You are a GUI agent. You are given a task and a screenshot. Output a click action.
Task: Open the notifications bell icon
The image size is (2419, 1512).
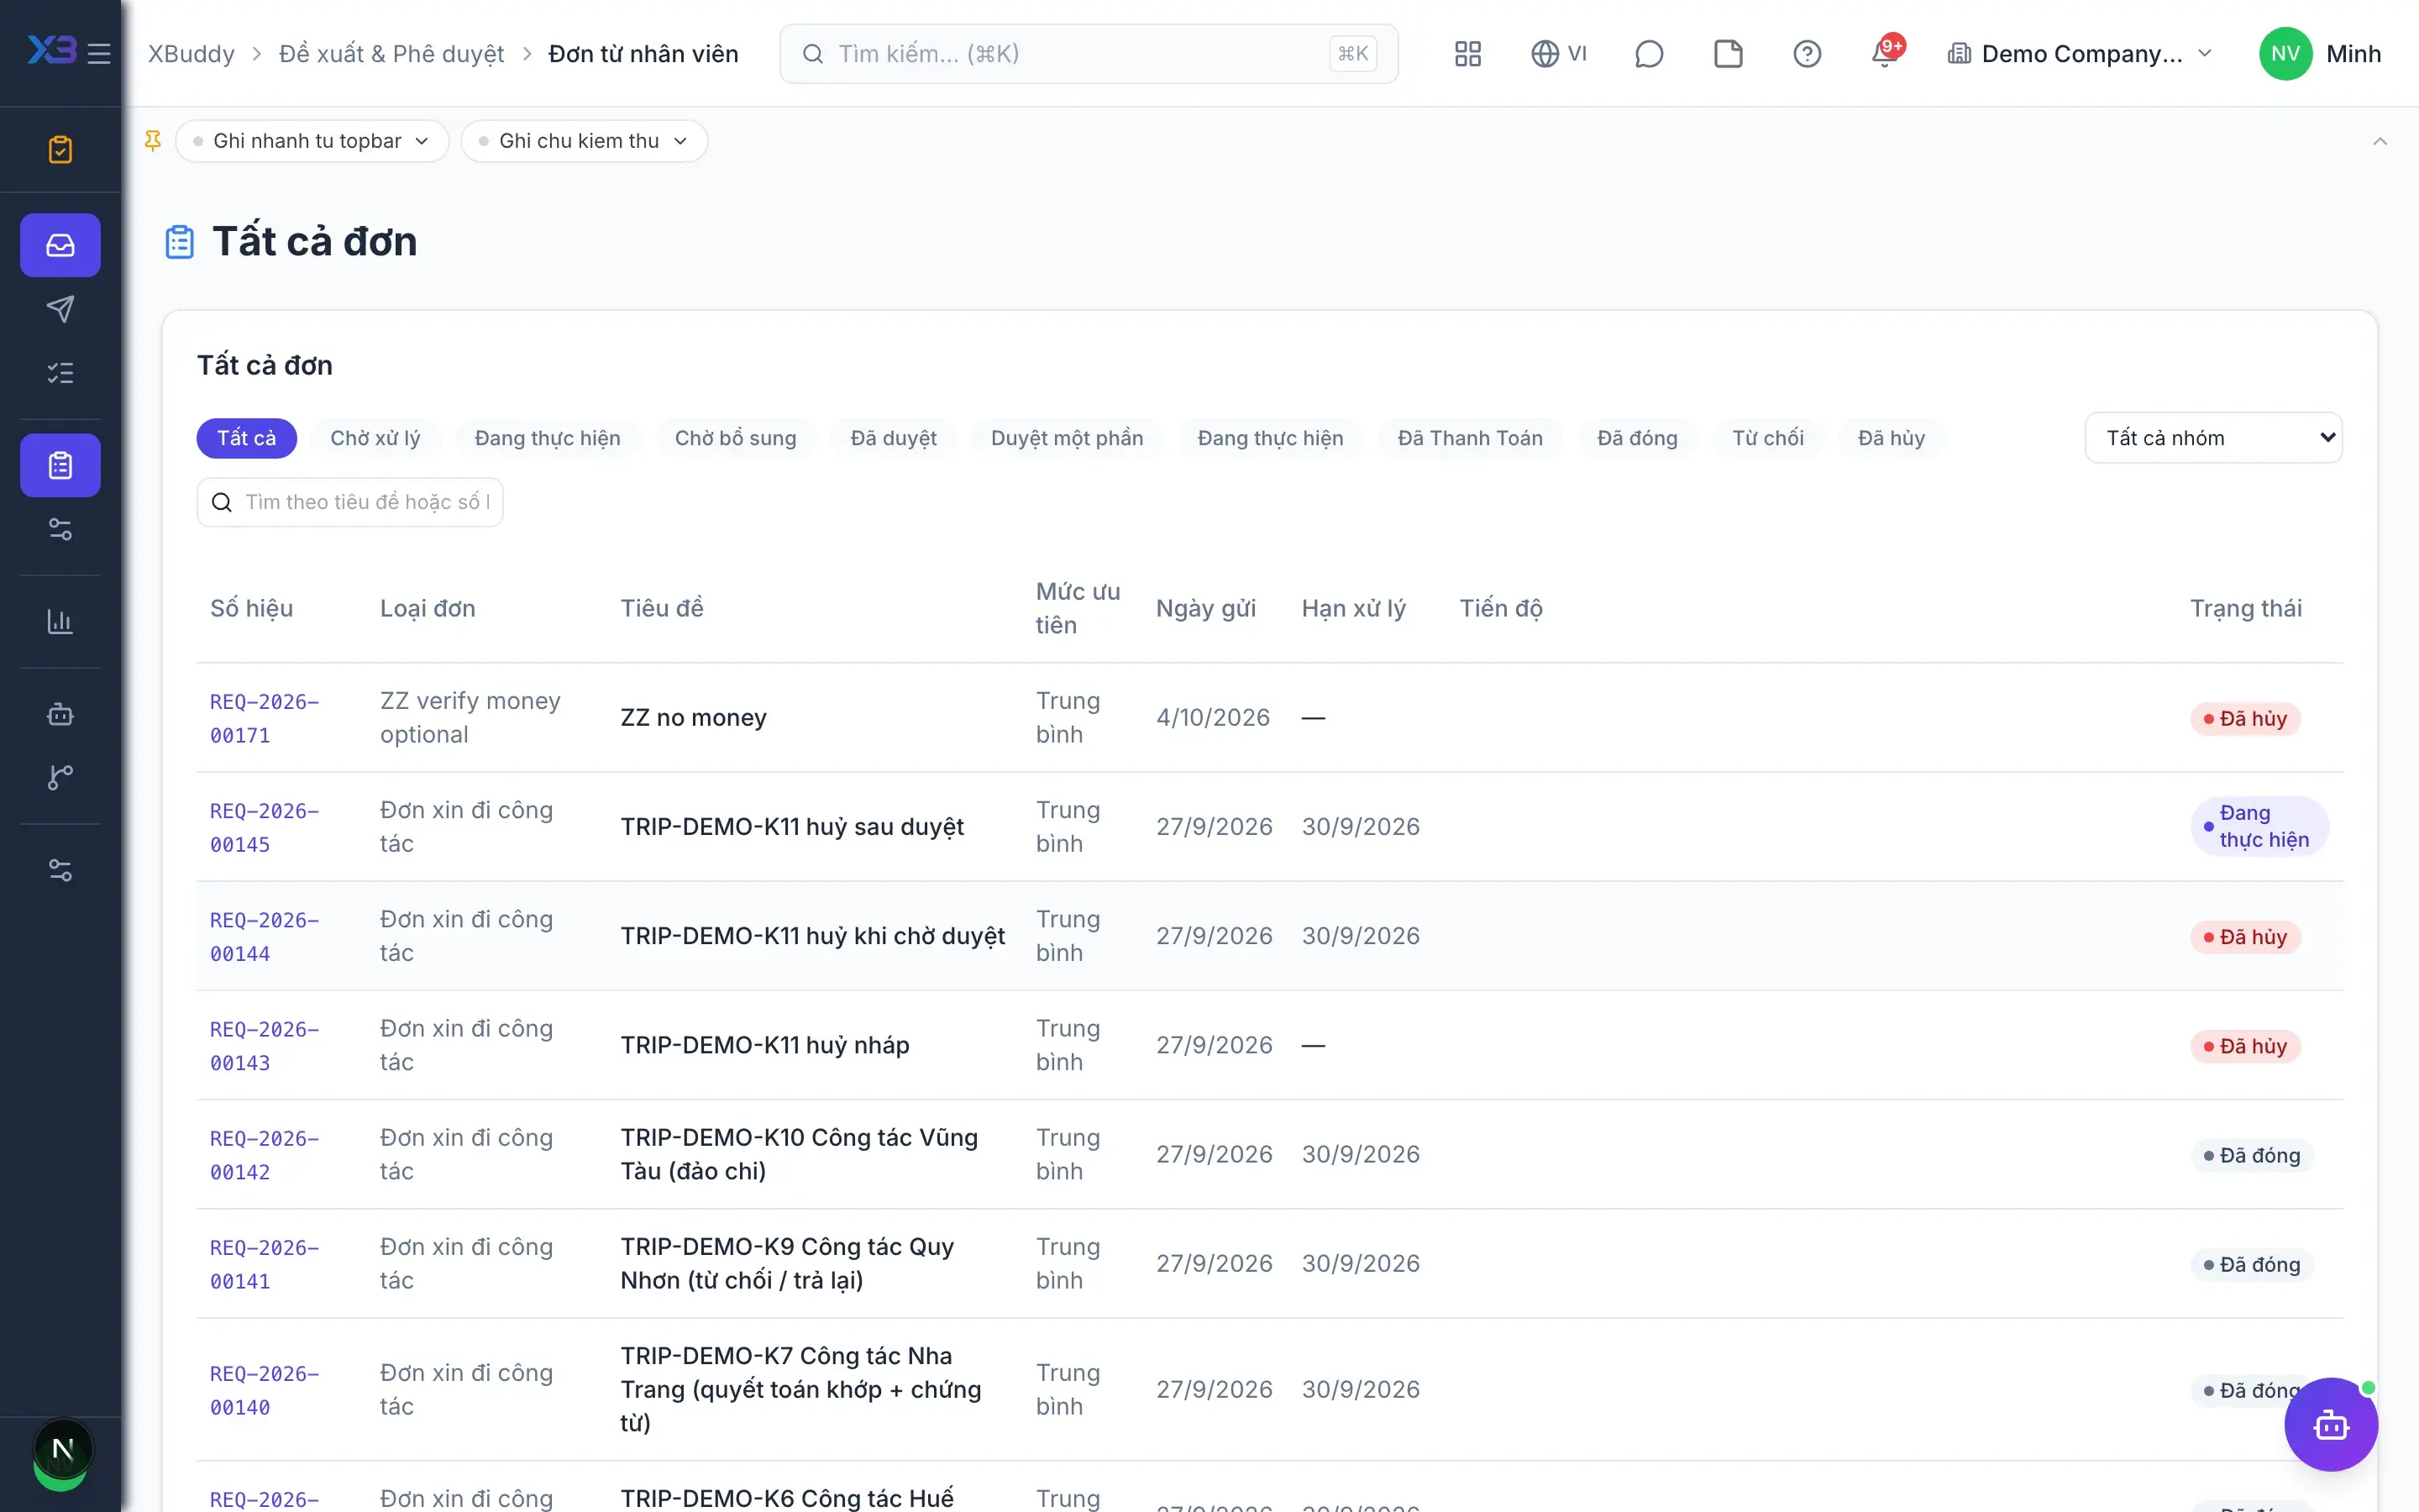point(1885,54)
